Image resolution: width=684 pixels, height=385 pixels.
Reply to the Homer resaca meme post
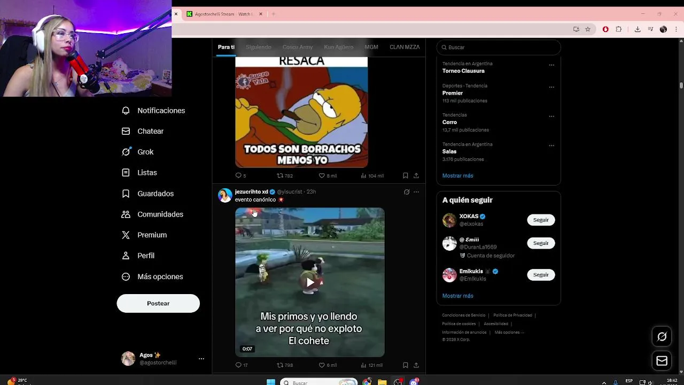(240, 175)
